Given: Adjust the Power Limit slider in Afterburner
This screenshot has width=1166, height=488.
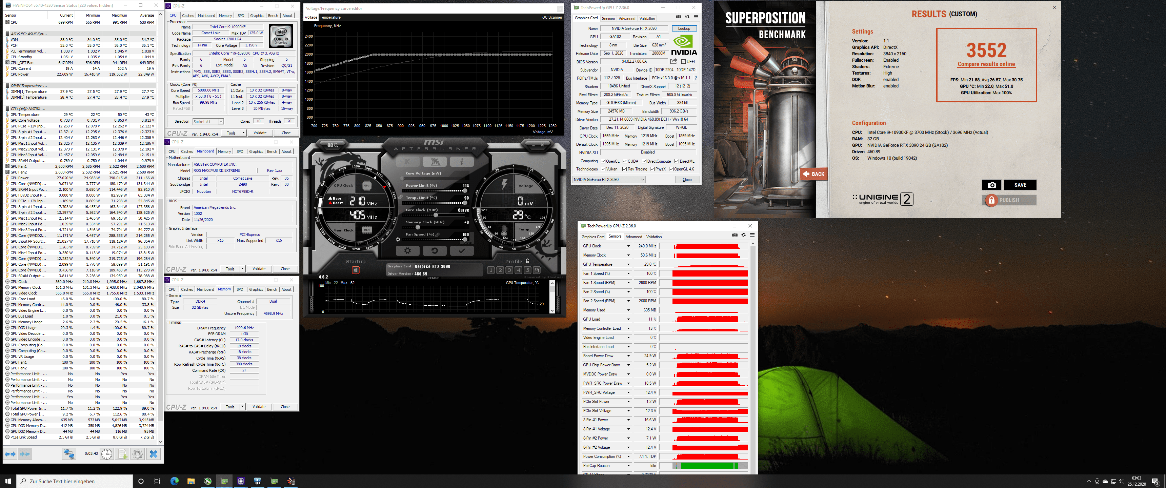Looking at the screenshot, I should [465, 190].
